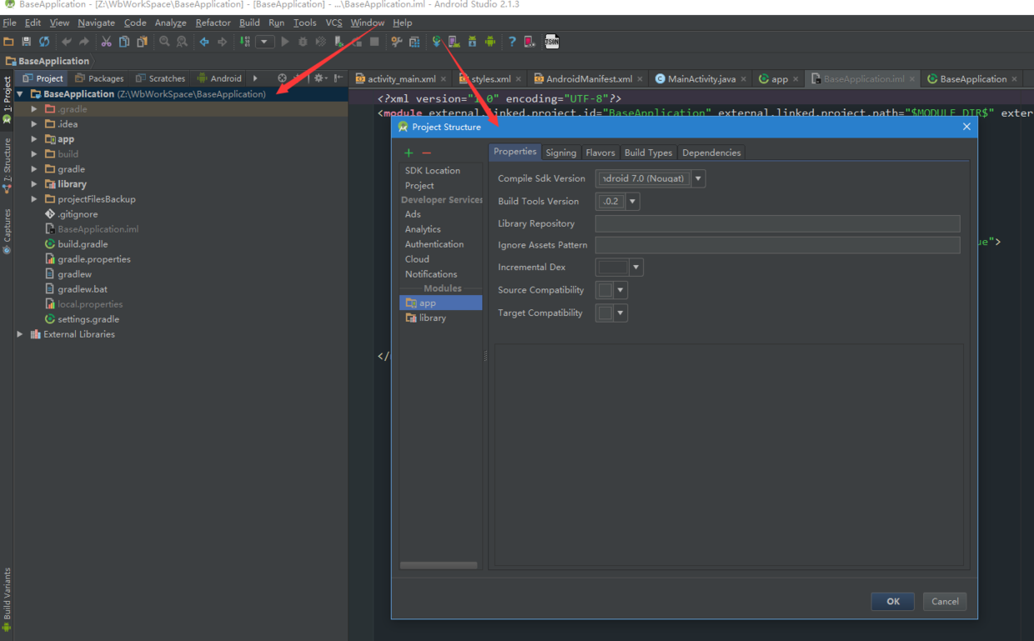The width and height of the screenshot is (1034, 641).
Task: Click the Help question mark icon
Action: tap(512, 42)
